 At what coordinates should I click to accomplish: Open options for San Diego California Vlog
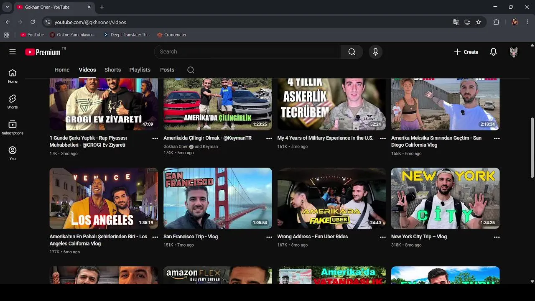point(497,138)
